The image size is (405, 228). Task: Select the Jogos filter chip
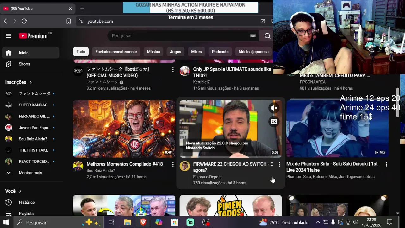[x=176, y=52]
